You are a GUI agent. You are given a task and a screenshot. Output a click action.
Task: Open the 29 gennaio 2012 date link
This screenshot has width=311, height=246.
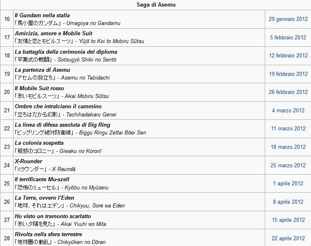pos(288,19)
